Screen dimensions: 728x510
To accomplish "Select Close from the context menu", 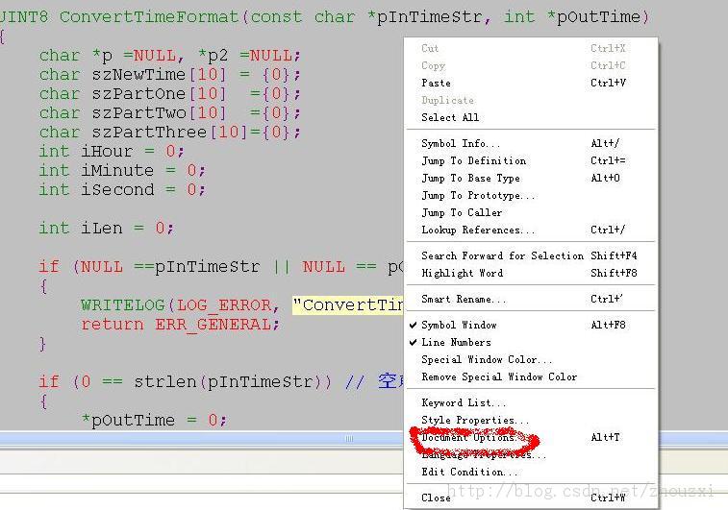I will (530, 498).
